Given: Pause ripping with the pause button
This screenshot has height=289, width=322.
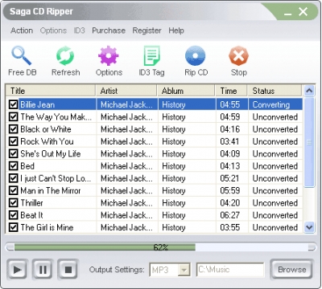Looking at the screenshot, I should pyautogui.click(x=43, y=270).
